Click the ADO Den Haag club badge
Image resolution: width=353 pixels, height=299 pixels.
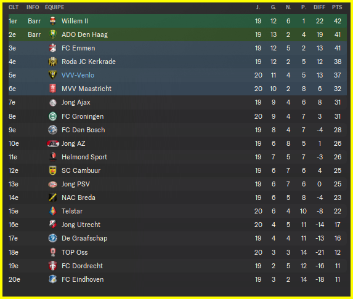coord(53,34)
